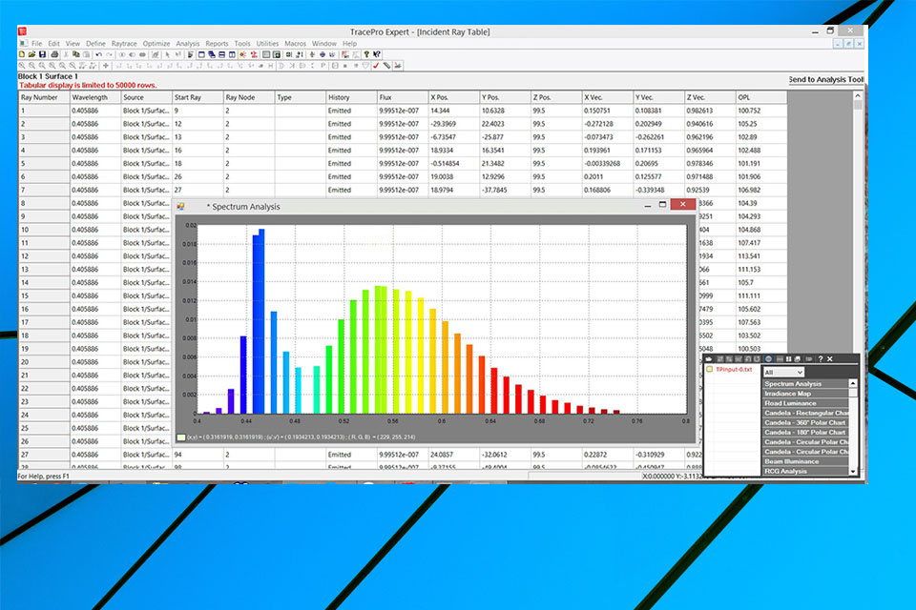Click the Wavelength column header

[x=90, y=97]
